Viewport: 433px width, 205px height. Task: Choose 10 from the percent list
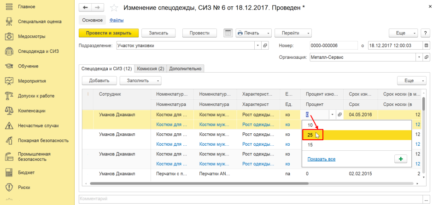tap(357, 125)
